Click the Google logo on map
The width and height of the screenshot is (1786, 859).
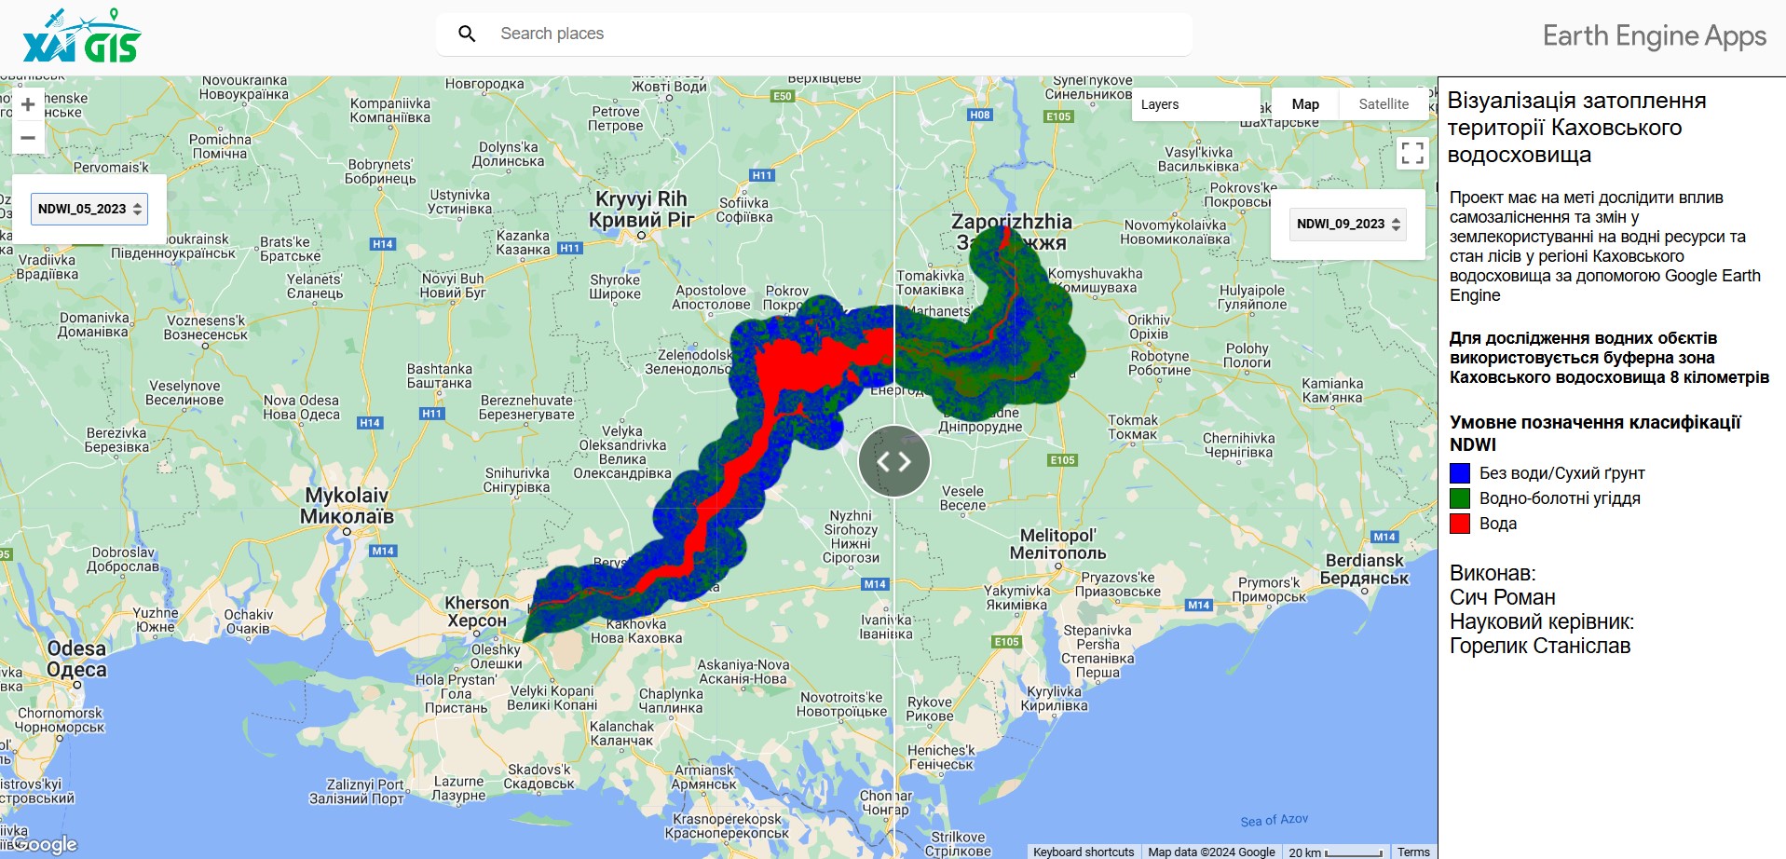coord(47,844)
